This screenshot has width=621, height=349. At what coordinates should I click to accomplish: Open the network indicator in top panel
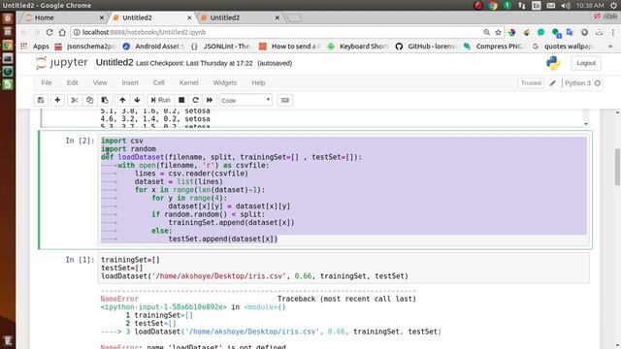pos(522,5)
